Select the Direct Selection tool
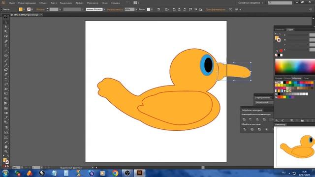 pyautogui.click(x=6, y=27)
